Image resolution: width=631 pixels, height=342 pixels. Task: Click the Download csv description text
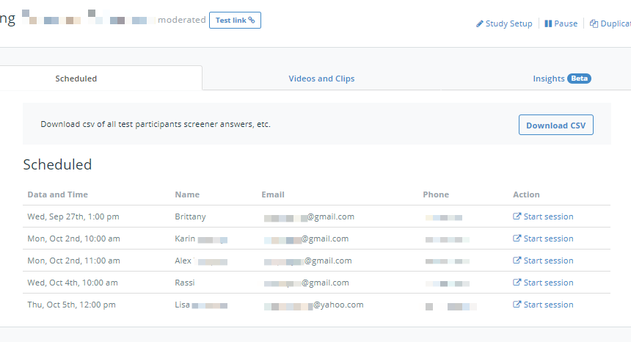[x=156, y=124]
